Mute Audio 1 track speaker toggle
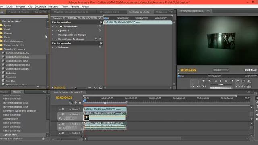 tap(60, 124)
